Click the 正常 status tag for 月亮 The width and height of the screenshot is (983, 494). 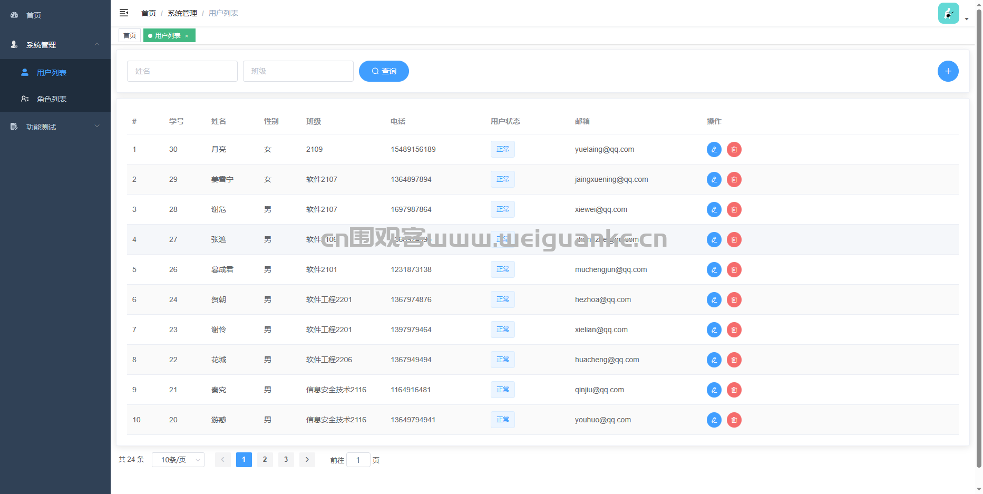pos(503,149)
